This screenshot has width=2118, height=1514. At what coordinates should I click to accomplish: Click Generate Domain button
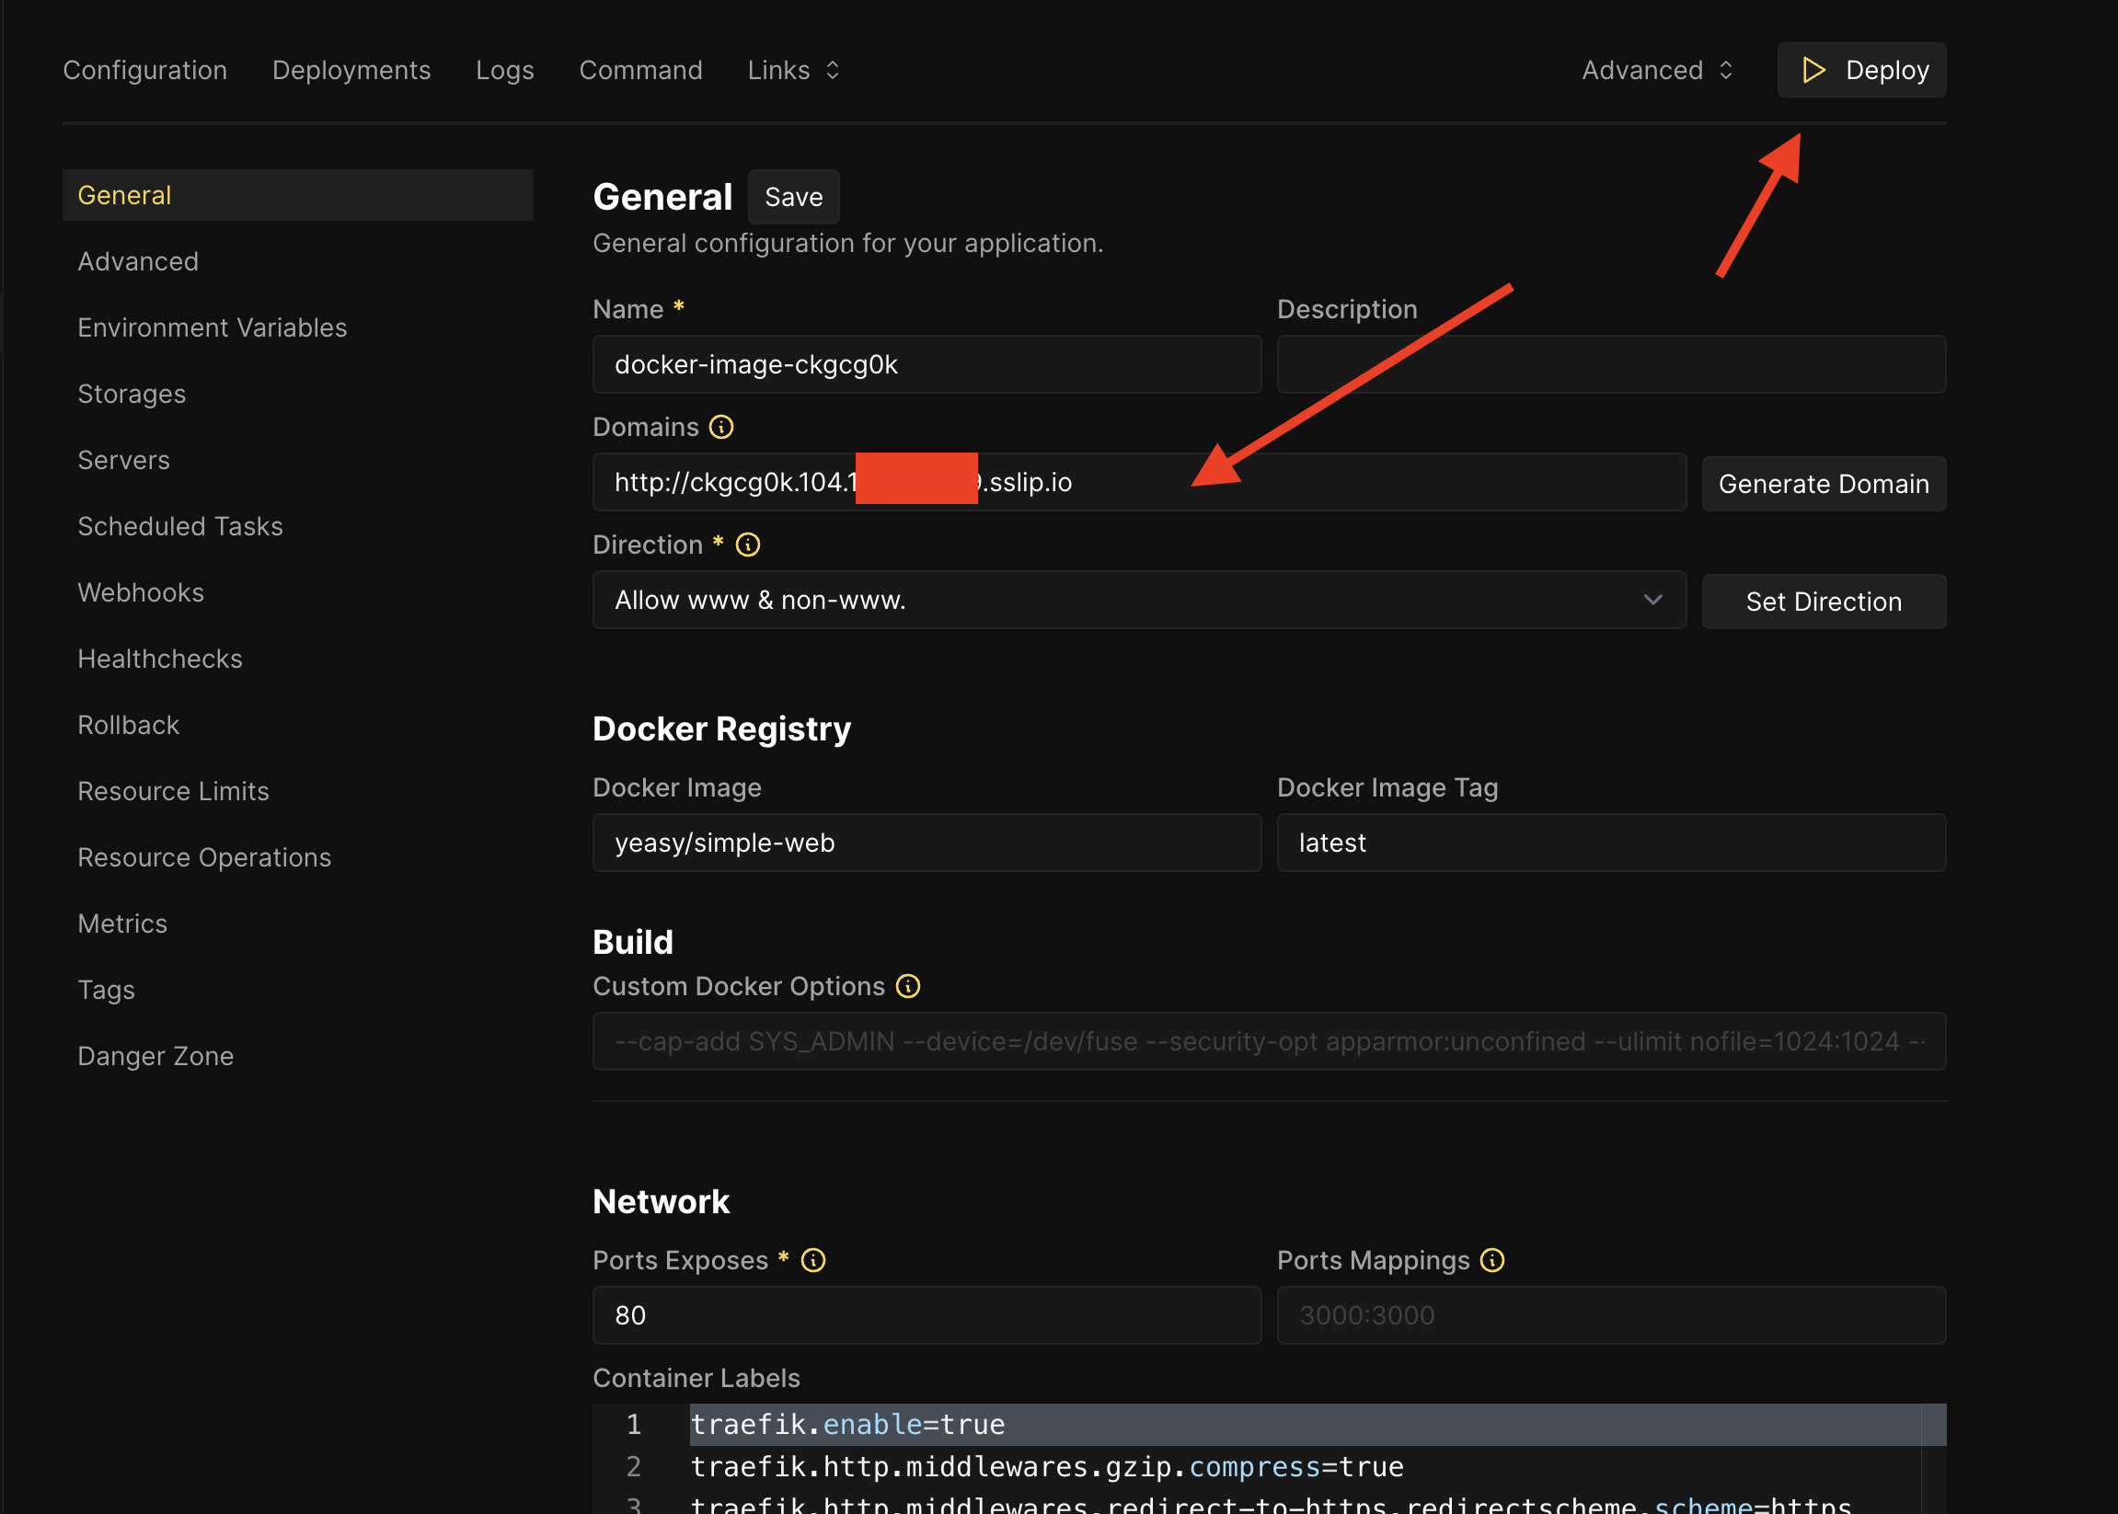point(1824,484)
